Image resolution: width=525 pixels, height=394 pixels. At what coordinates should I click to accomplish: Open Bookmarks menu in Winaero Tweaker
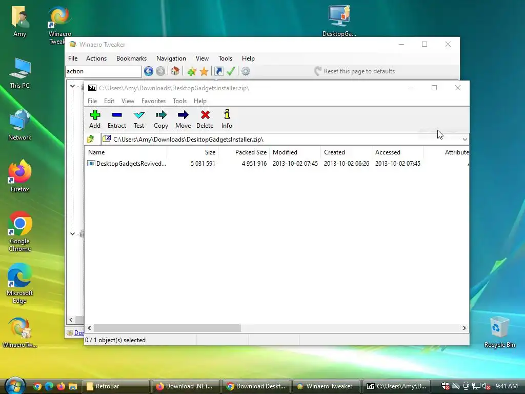tap(131, 58)
